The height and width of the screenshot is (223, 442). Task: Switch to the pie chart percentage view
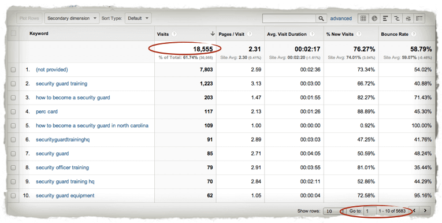tap(374, 18)
